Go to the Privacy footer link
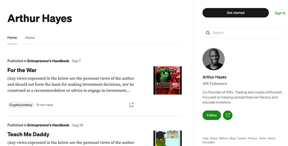The width and height of the screenshot is (288, 146). tap(252, 138)
